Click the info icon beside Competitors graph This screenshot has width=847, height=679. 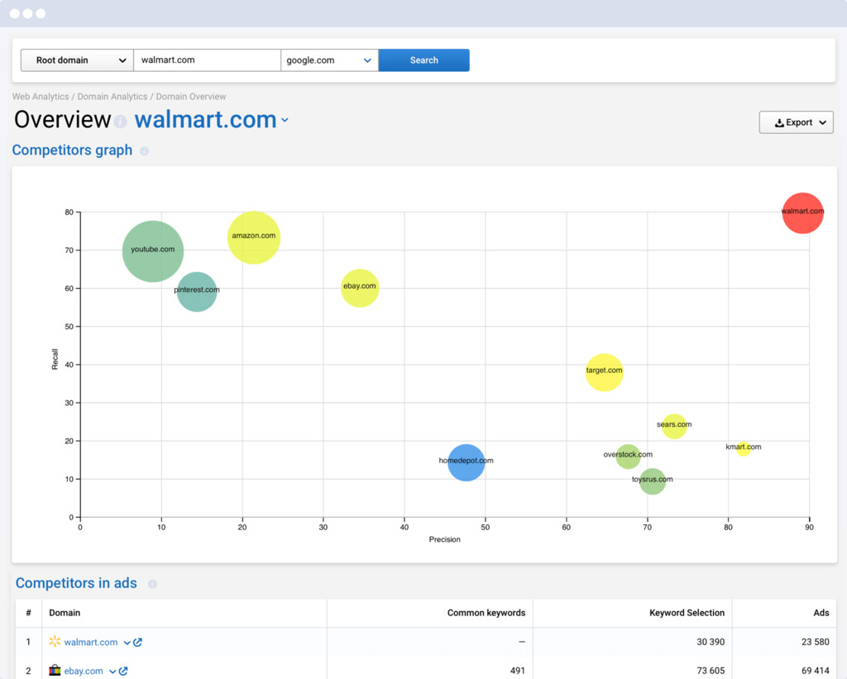click(x=144, y=151)
